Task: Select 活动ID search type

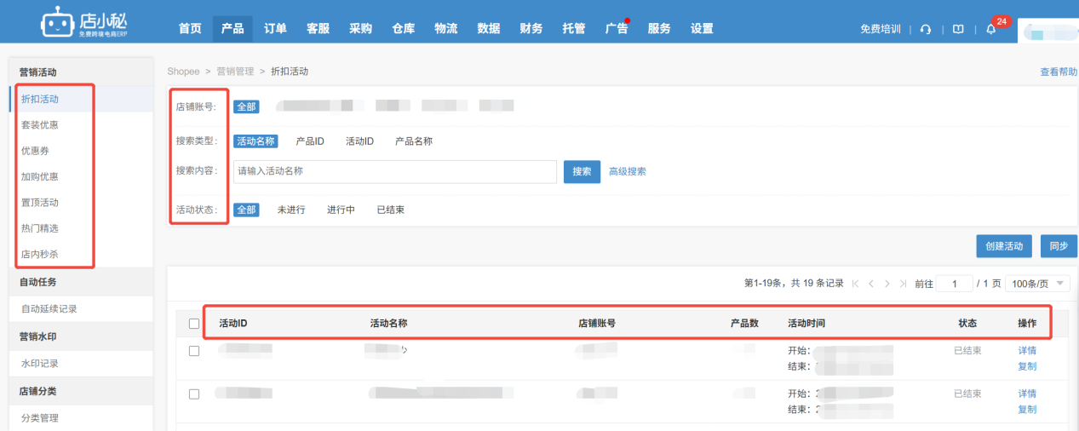Action: [359, 141]
